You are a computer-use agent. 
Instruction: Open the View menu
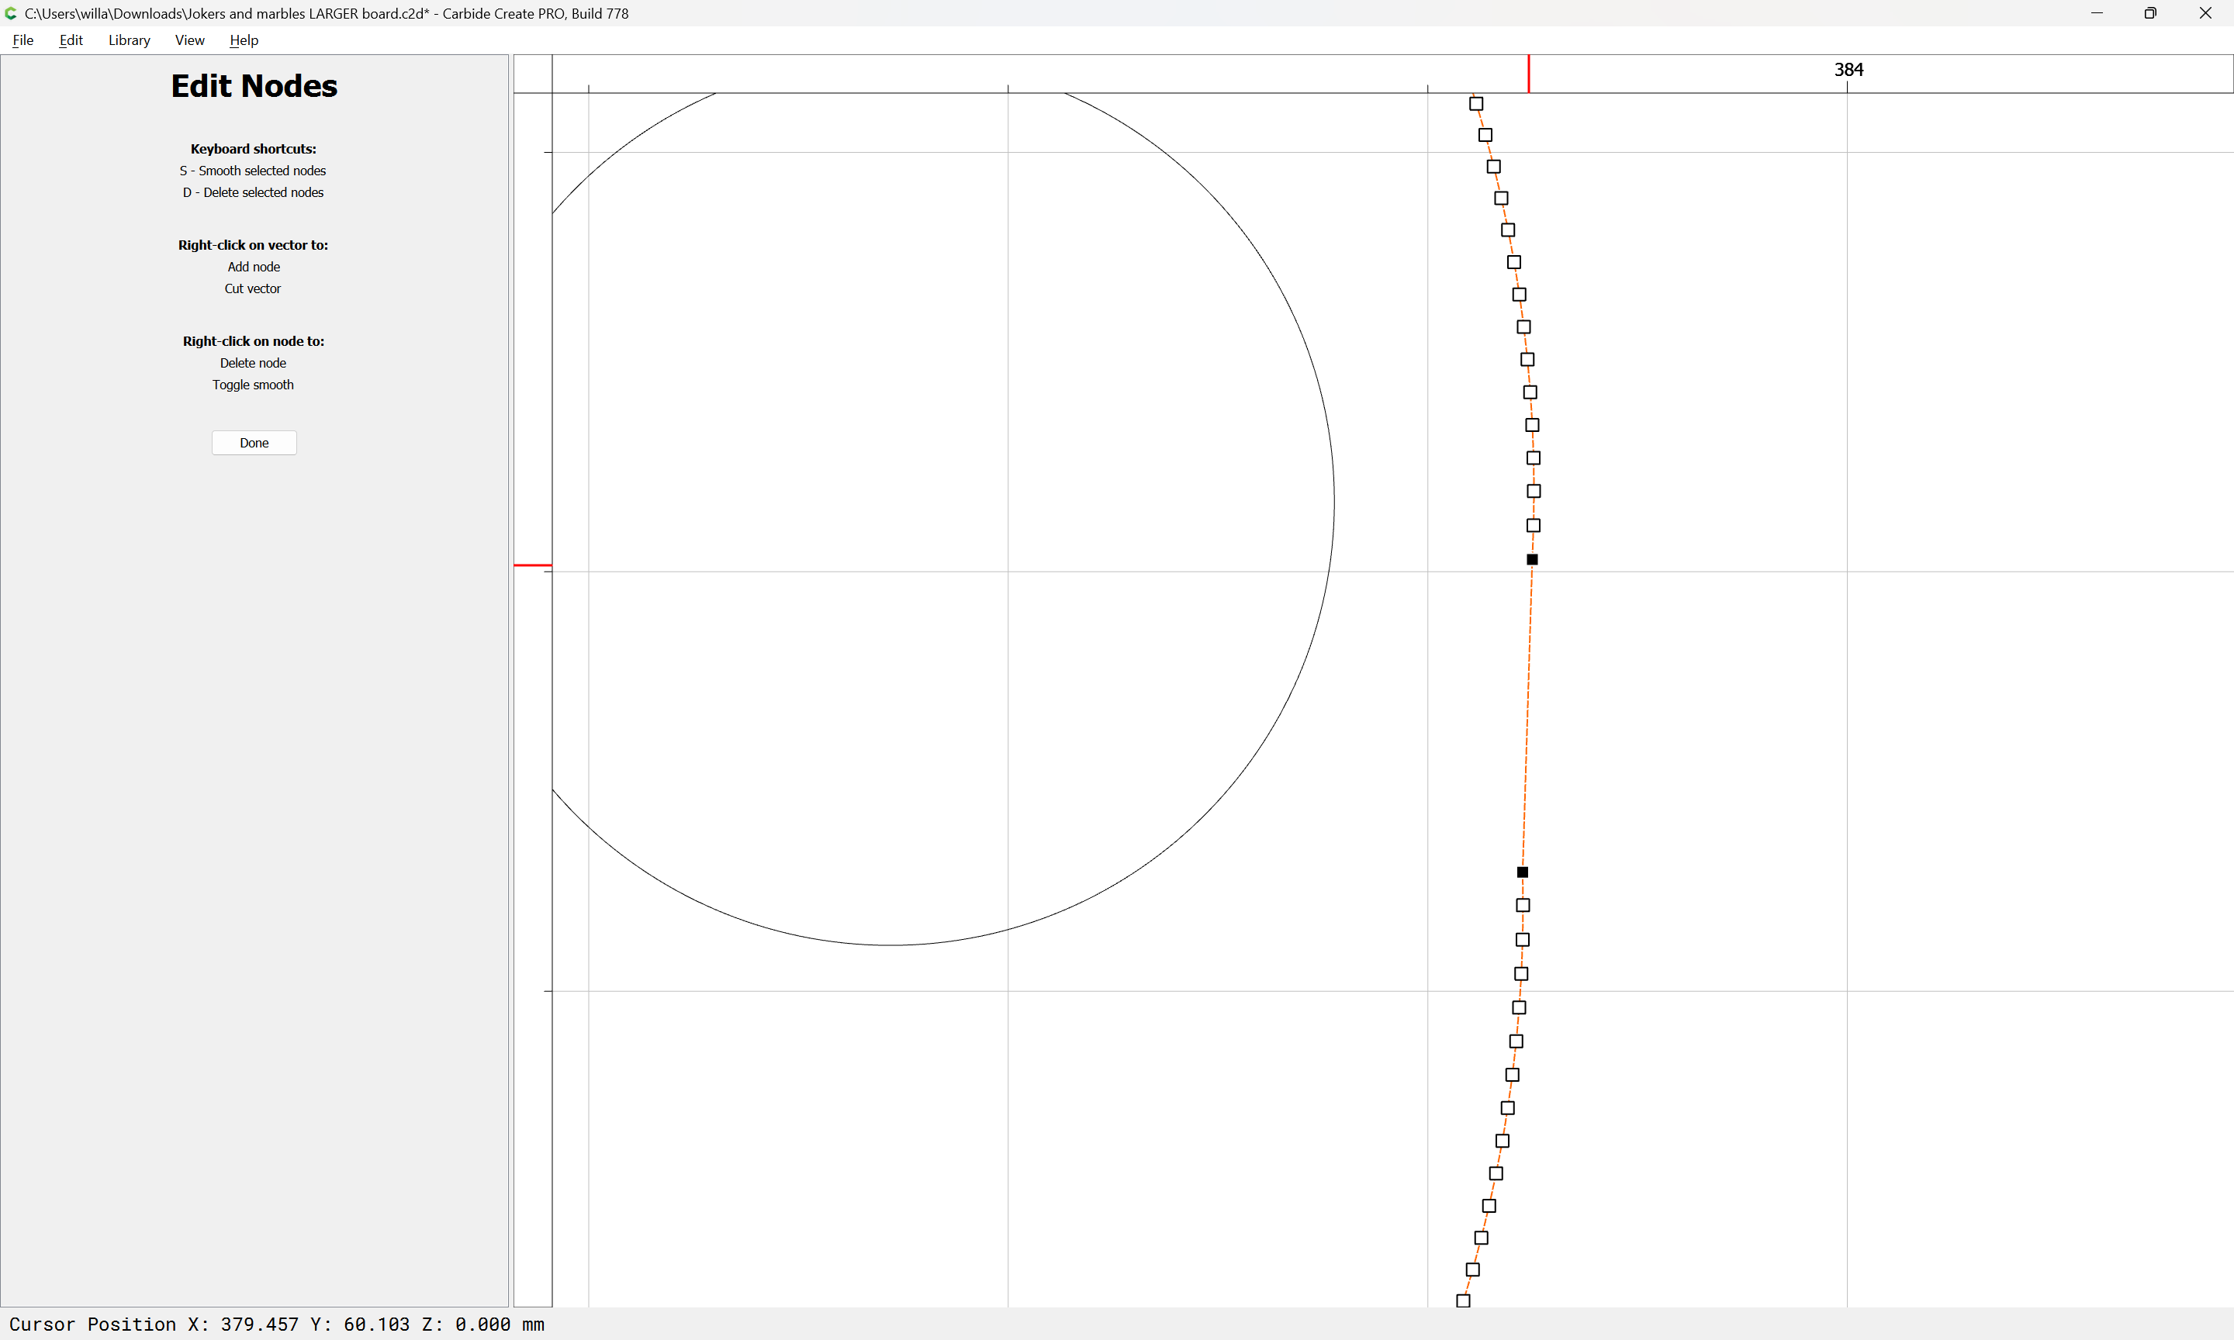[x=189, y=40]
